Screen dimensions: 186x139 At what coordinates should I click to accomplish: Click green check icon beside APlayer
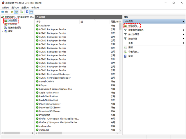click(37, 85)
